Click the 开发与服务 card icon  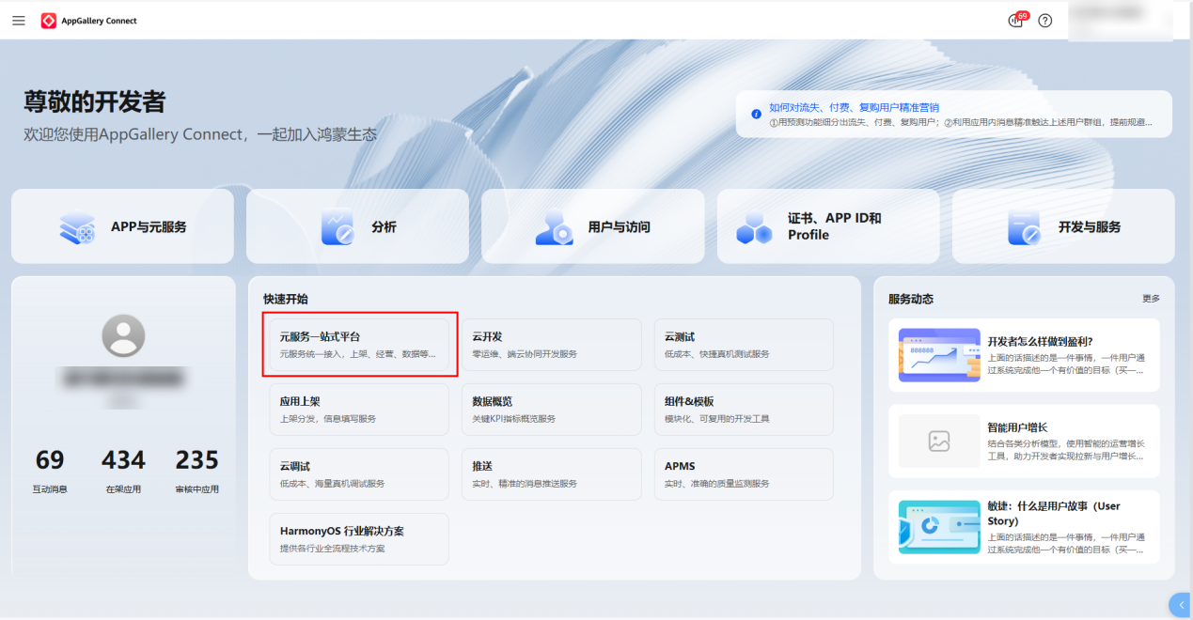pos(1024,226)
